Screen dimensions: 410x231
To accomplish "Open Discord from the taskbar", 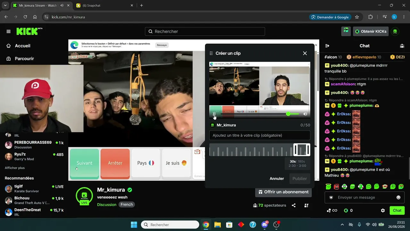I will (265, 225).
